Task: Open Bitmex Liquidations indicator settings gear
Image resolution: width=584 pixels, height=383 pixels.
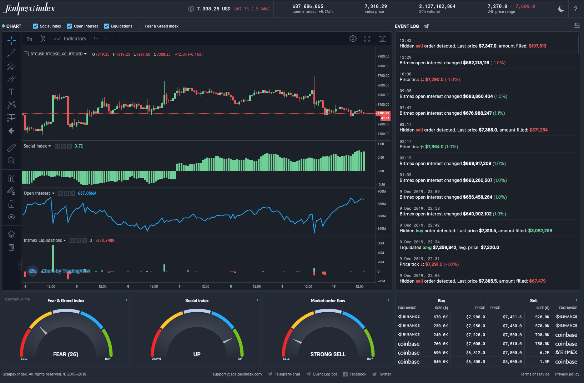Action: coord(78,240)
